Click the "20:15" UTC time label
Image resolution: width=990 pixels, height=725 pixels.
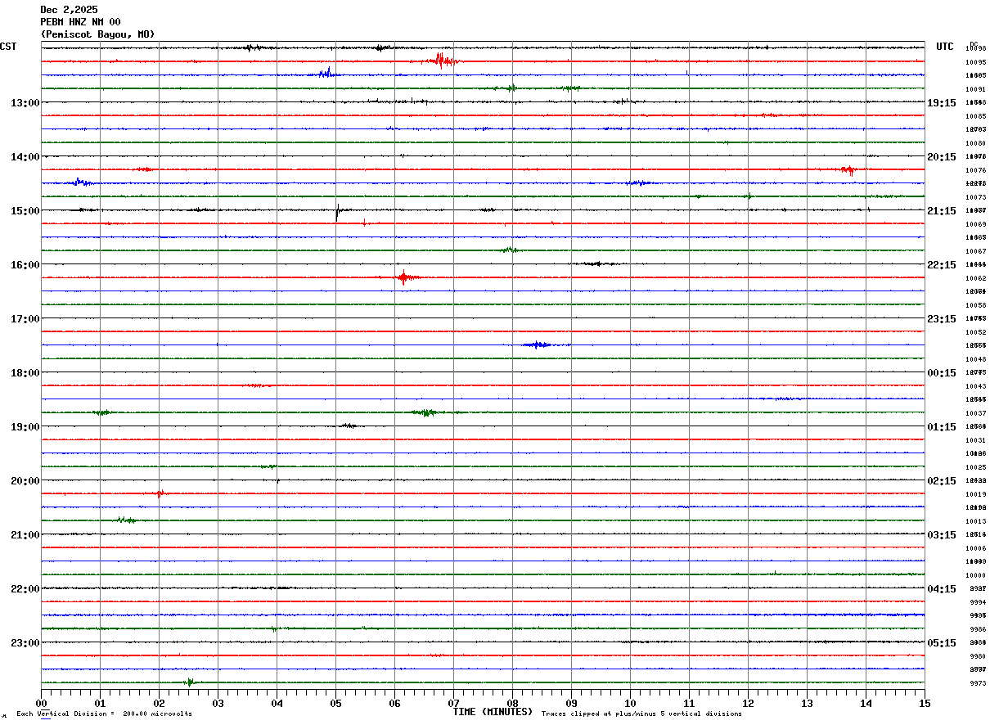pos(942,156)
